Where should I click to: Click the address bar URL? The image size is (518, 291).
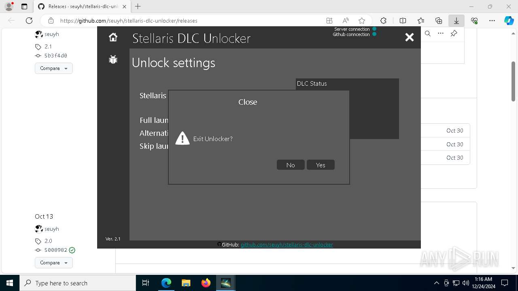[x=129, y=21]
